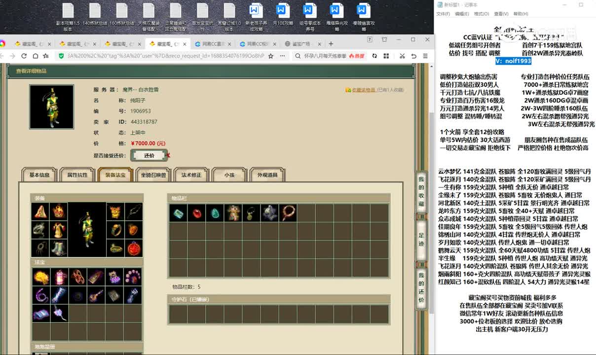This screenshot has width=596, height=355.
Task: Open Notepad 编辑(E) menu
Action: point(462,14)
